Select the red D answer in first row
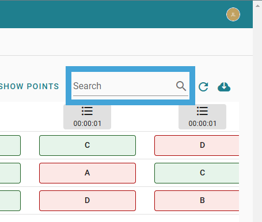262x222 pixels. coord(197,146)
